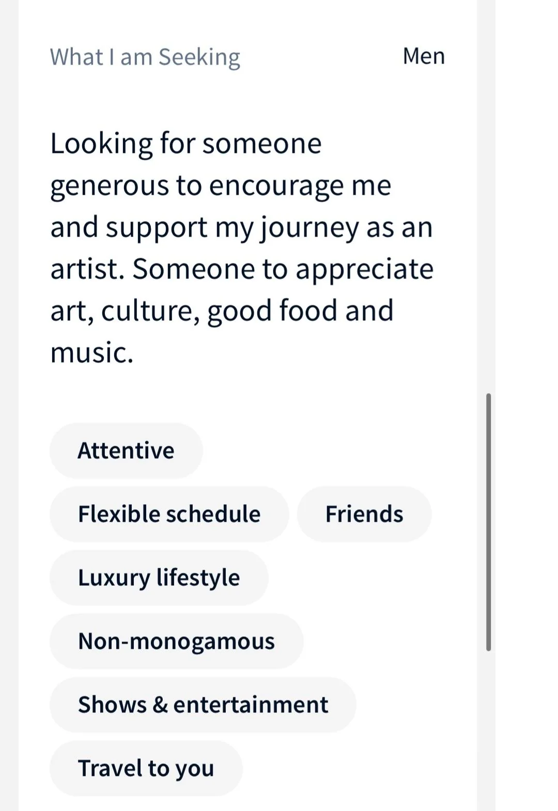Image resolution: width=558 pixels, height=811 pixels.
Task: Select the Luxury lifestyle tag
Action: tap(159, 578)
